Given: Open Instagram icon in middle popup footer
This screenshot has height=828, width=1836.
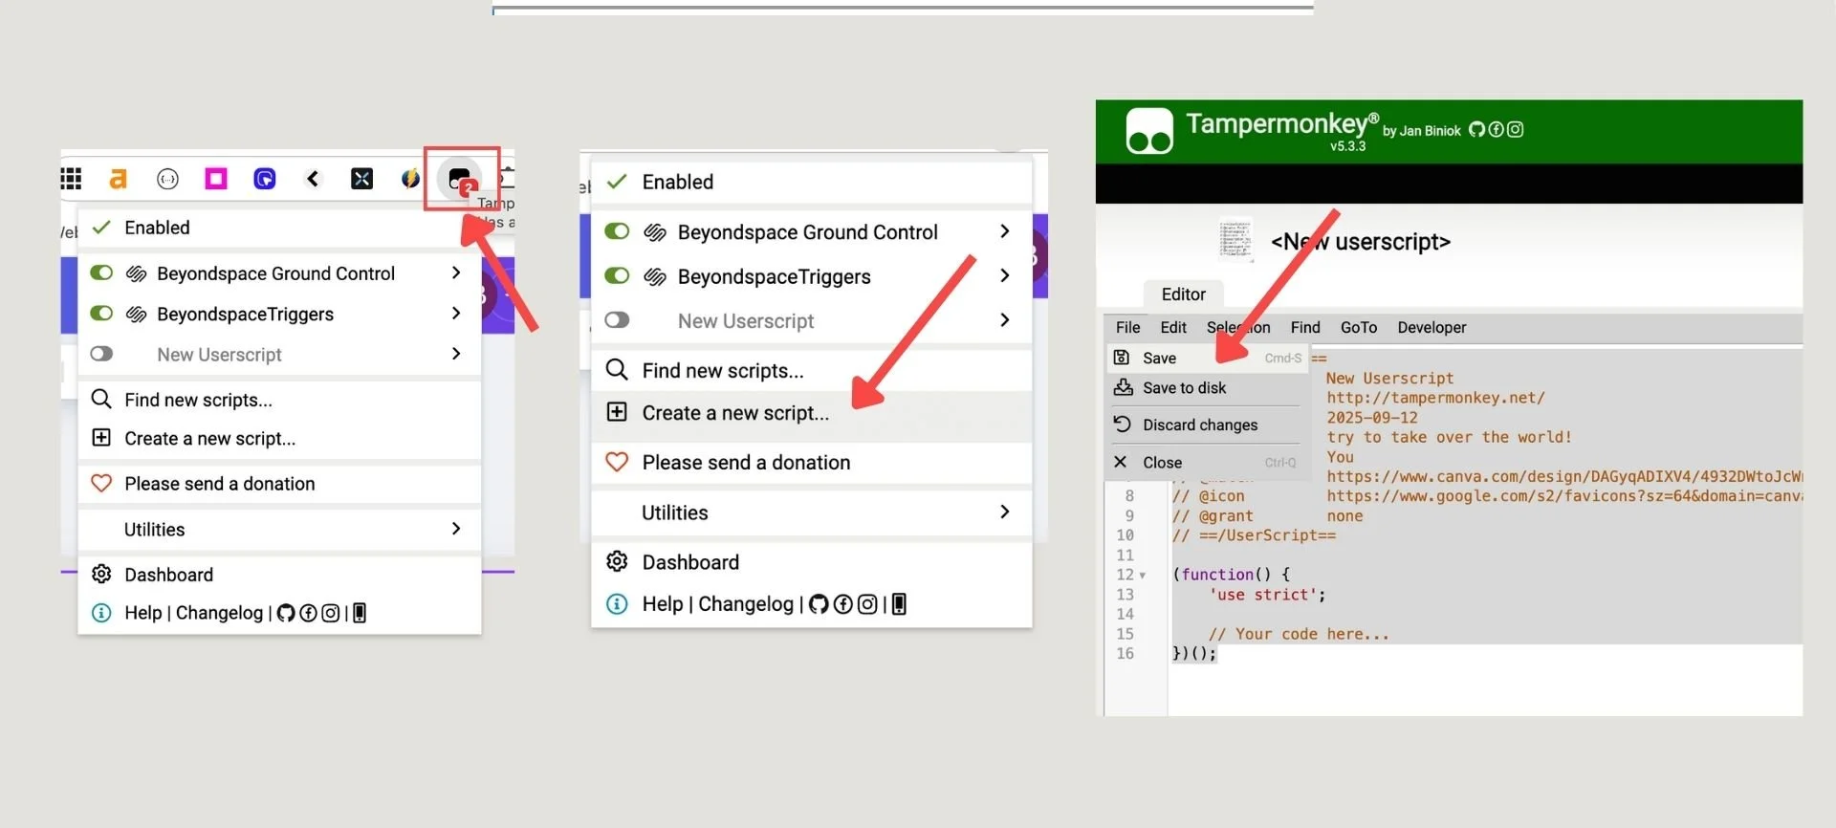Looking at the screenshot, I should [x=867, y=604].
